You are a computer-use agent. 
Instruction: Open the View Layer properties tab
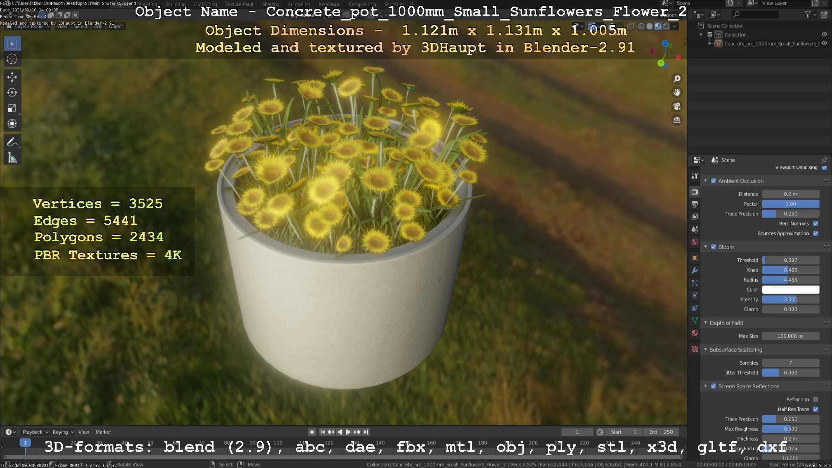(x=694, y=217)
